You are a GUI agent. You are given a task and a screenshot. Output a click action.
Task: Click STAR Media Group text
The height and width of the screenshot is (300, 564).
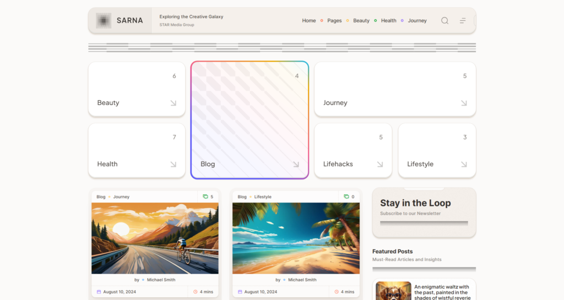(177, 25)
